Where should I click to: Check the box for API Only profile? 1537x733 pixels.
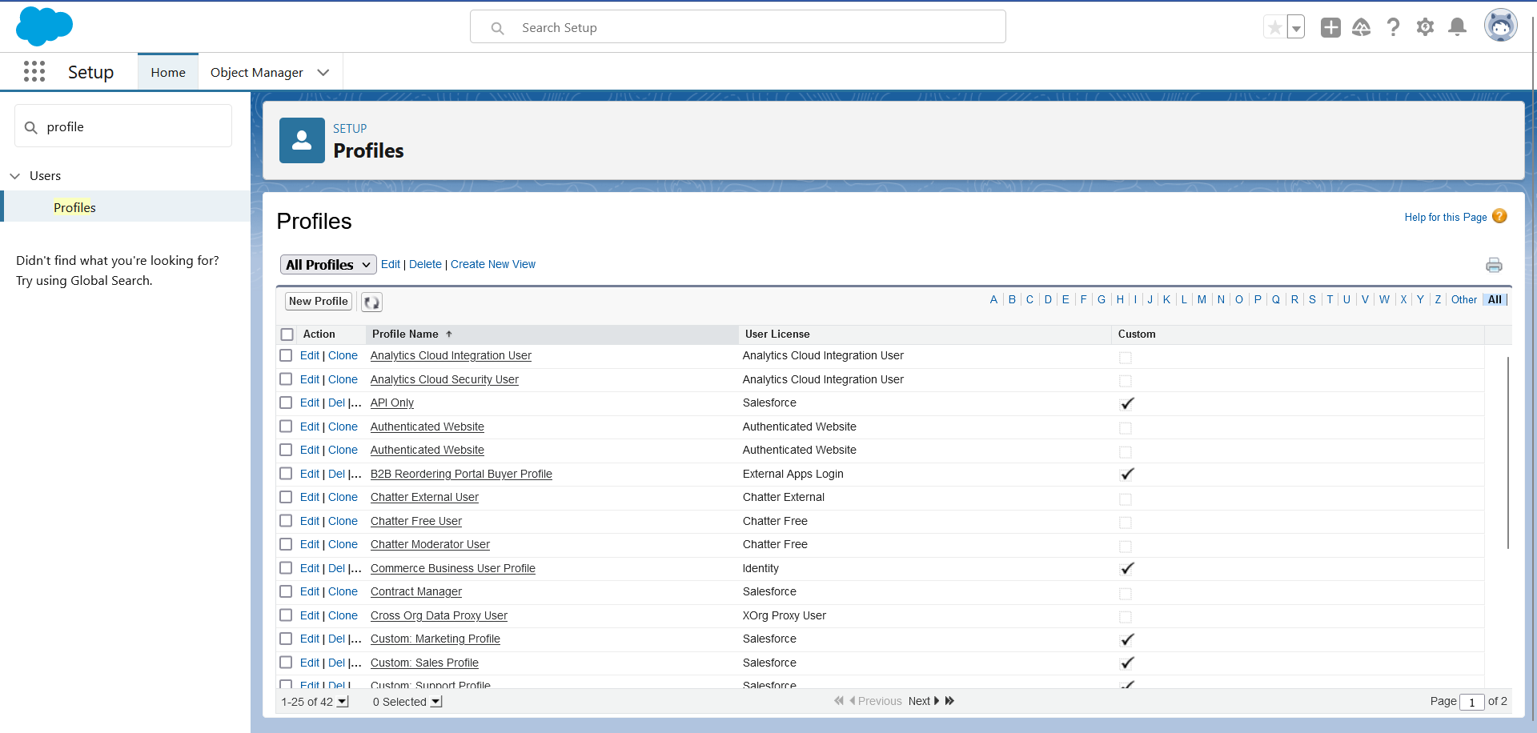(x=286, y=403)
